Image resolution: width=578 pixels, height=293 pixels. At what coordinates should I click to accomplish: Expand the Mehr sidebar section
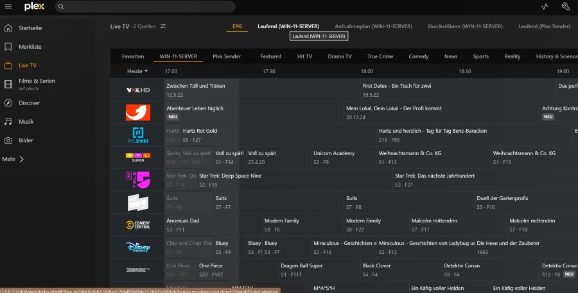[13, 159]
